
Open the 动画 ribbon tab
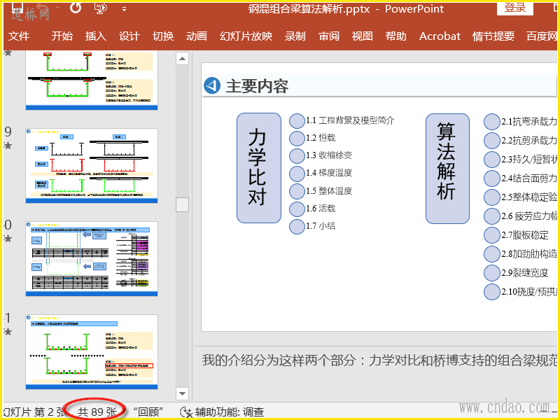pyautogui.click(x=197, y=36)
